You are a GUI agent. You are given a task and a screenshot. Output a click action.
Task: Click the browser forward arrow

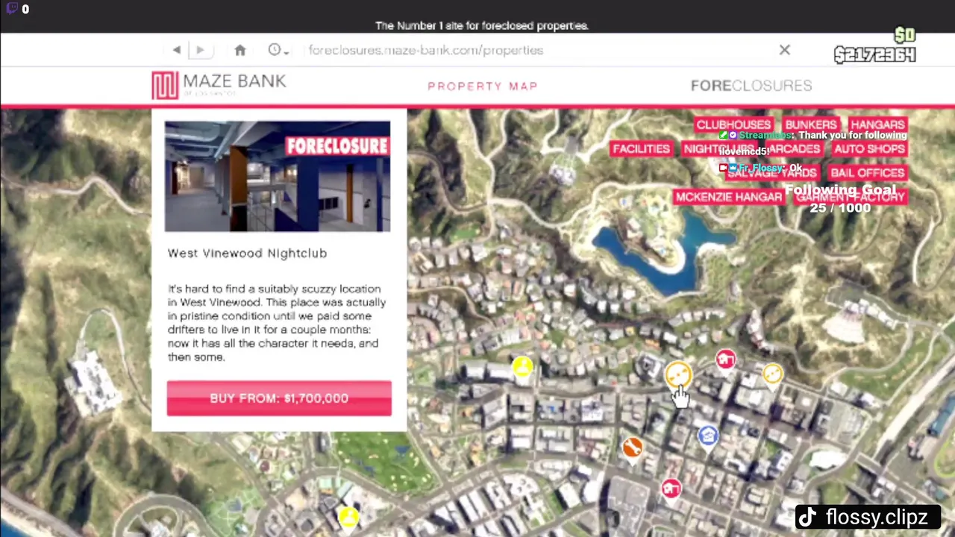point(200,50)
